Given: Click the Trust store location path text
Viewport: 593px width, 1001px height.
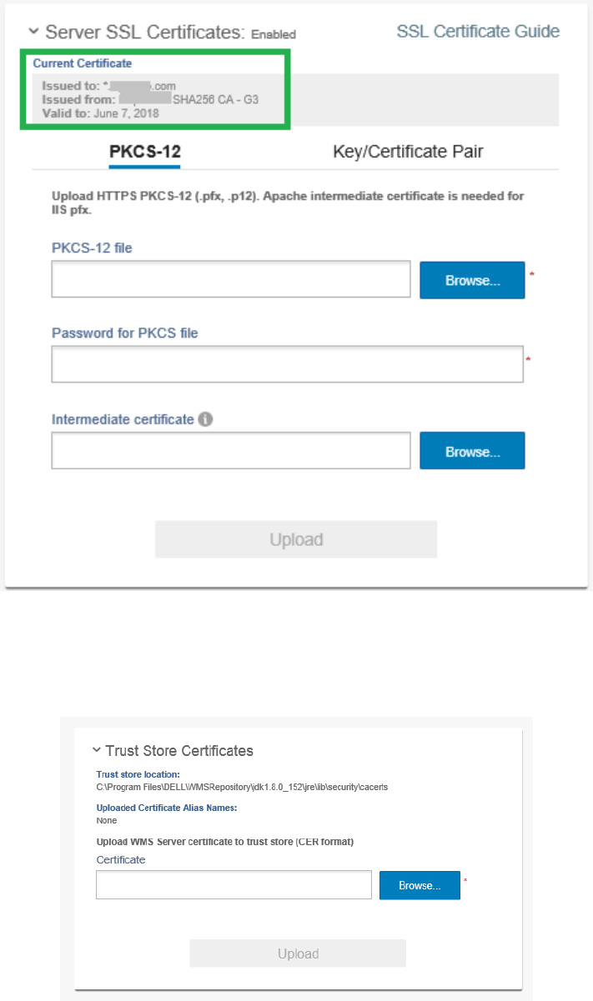Looking at the screenshot, I should 242,786.
